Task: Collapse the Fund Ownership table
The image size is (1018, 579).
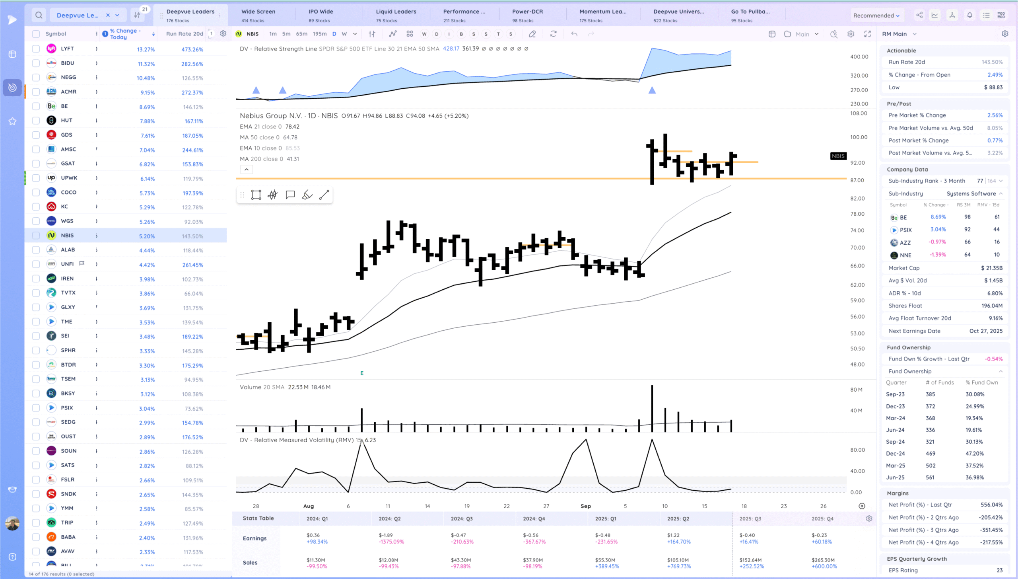Action: tap(1001, 371)
